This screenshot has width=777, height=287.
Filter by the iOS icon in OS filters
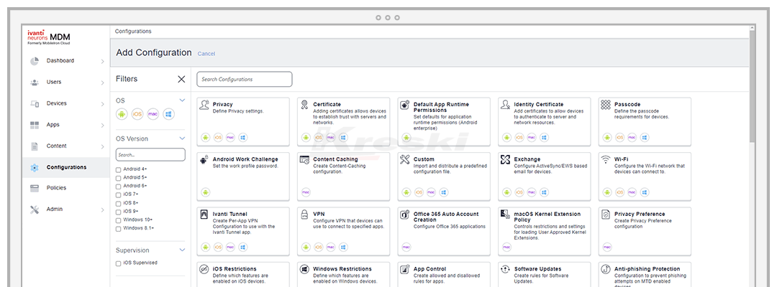(137, 114)
